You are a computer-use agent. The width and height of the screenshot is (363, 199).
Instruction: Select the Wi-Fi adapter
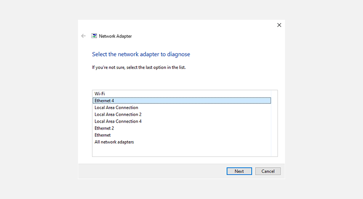click(100, 94)
